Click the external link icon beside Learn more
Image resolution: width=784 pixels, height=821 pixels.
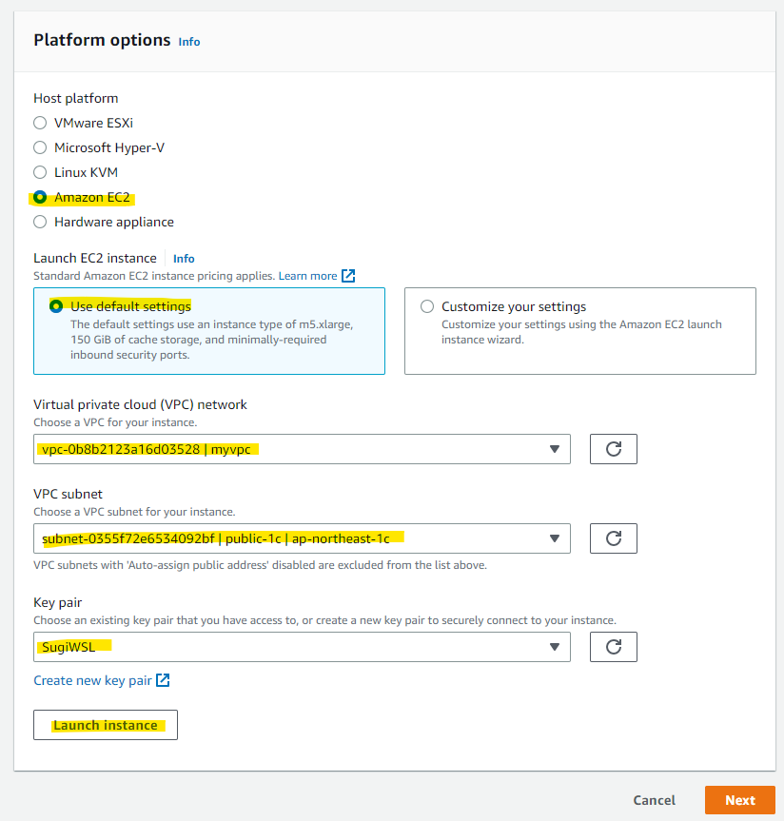350,275
